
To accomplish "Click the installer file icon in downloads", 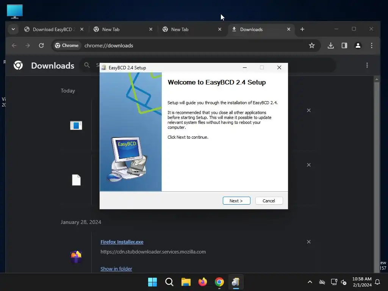I will coord(76,125).
